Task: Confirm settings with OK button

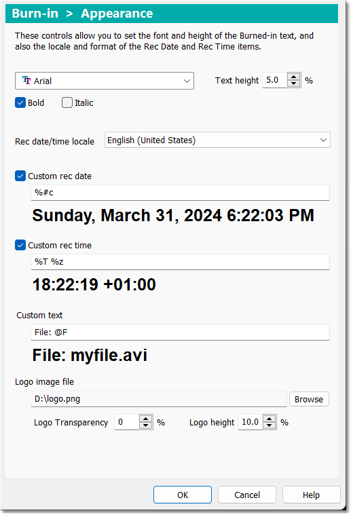Action: [183, 495]
